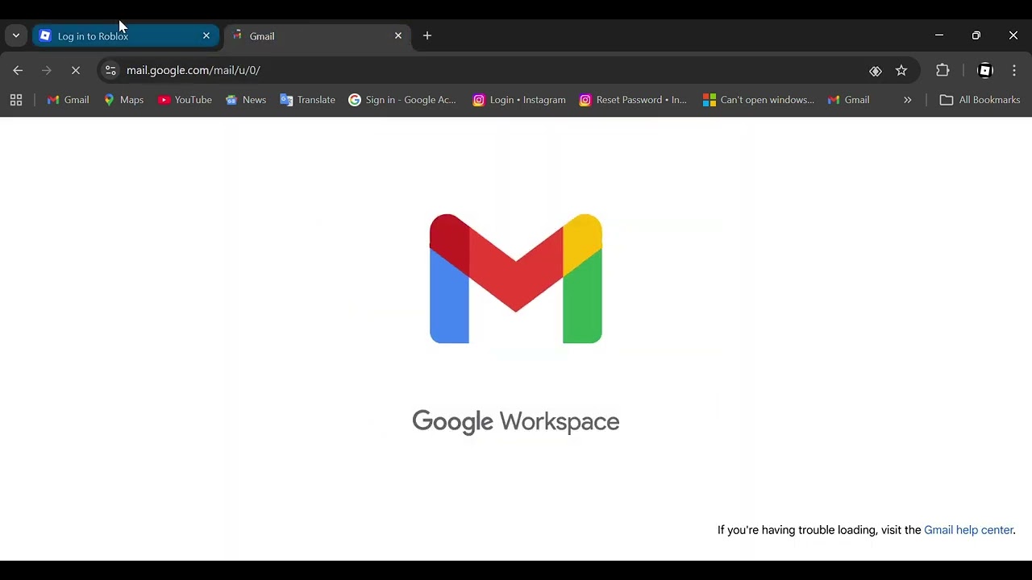This screenshot has height=580, width=1032.
Task: Open the Maps bookmark
Action: tap(123, 100)
